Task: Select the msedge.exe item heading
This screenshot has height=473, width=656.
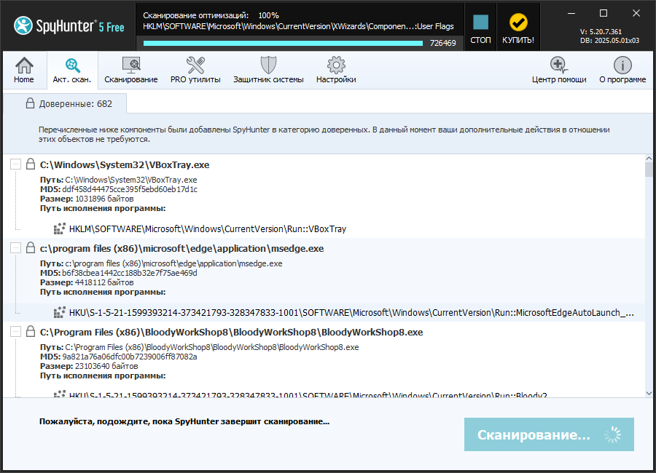Action: point(181,248)
